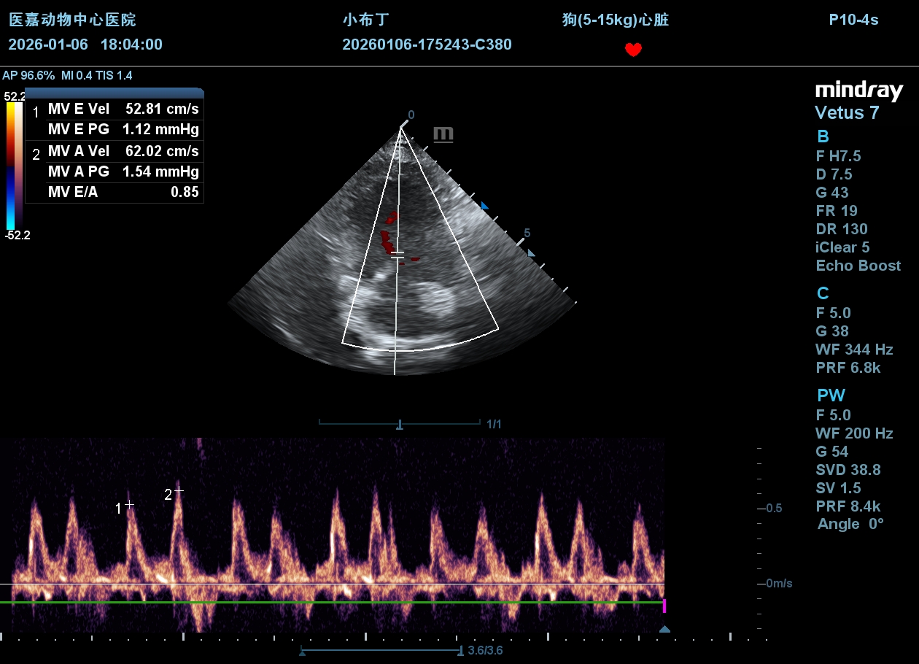Select the MV A Vel measurement row
This screenshot has width=919, height=664.
tap(115, 151)
